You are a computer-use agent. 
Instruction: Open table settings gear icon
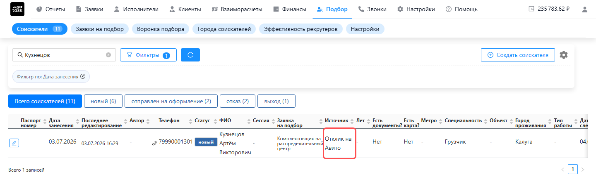point(564,55)
